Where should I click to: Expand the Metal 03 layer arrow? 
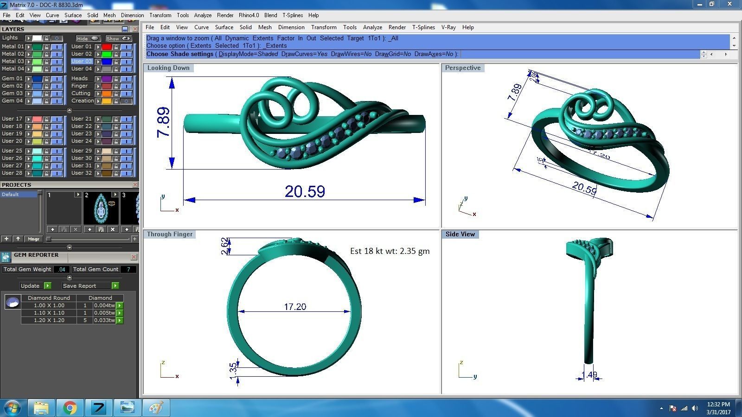point(28,62)
